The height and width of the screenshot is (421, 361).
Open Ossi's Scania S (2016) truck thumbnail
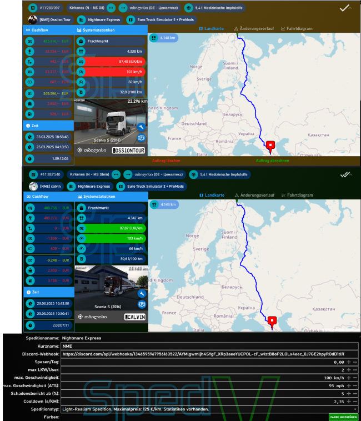tap(111, 122)
